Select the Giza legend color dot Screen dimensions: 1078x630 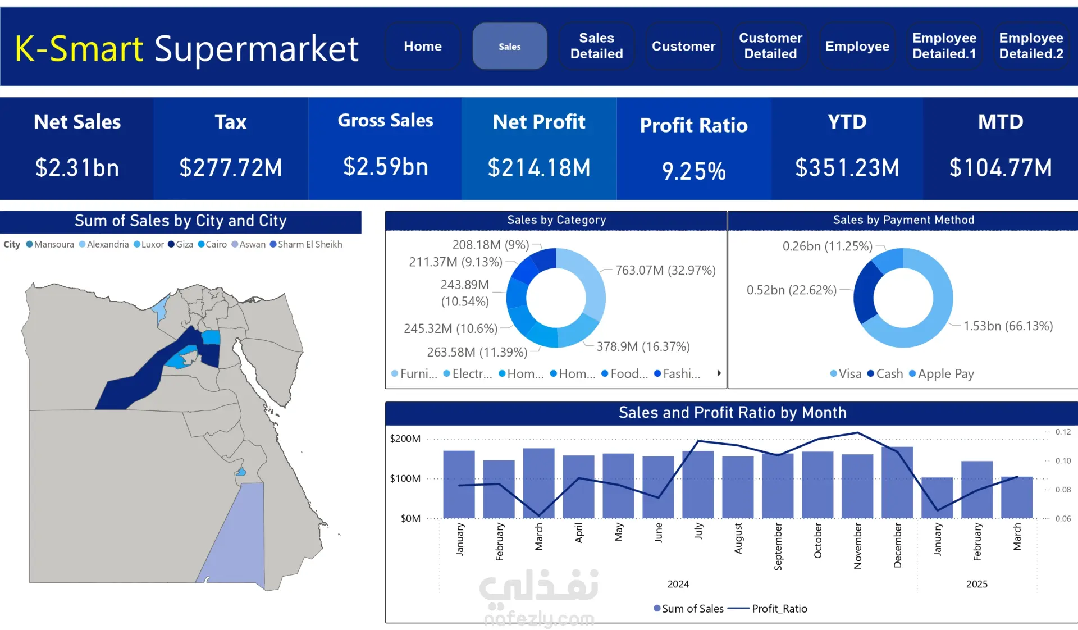click(x=171, y=244)
